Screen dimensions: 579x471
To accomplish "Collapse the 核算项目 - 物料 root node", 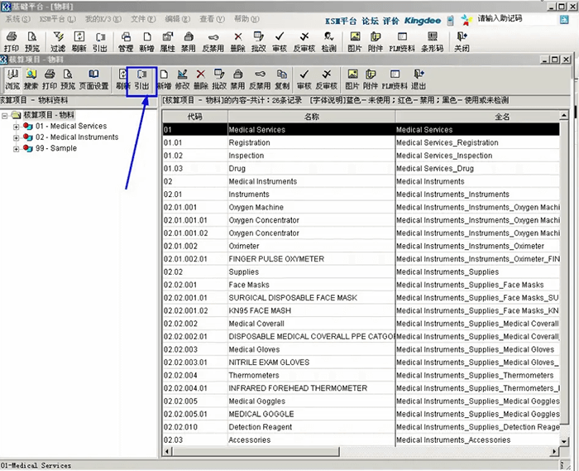I will [x=6, y=115].
